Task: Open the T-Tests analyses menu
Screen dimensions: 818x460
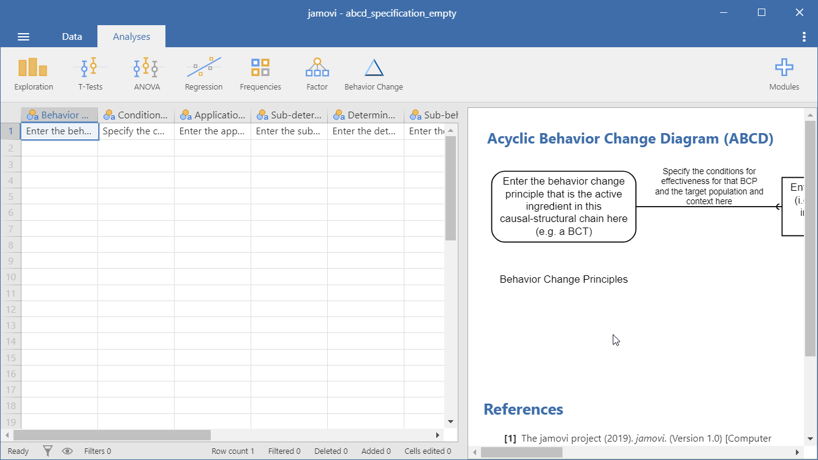Action: point(90,74)
